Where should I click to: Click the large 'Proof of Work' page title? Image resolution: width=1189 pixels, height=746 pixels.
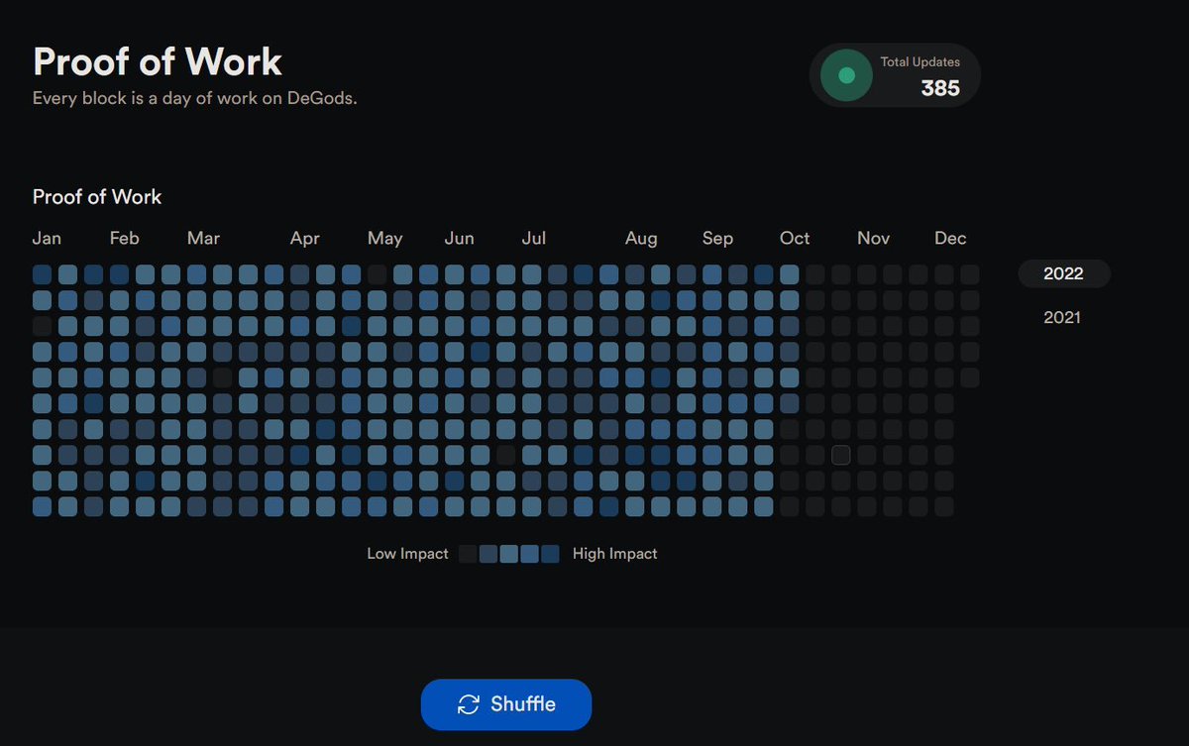point(158,61)
